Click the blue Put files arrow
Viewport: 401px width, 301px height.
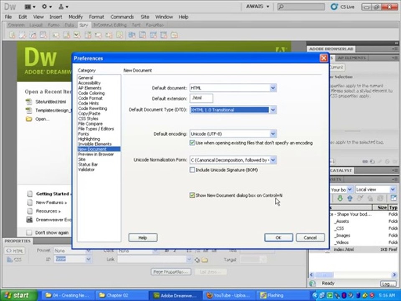click(x=350, y=198)
